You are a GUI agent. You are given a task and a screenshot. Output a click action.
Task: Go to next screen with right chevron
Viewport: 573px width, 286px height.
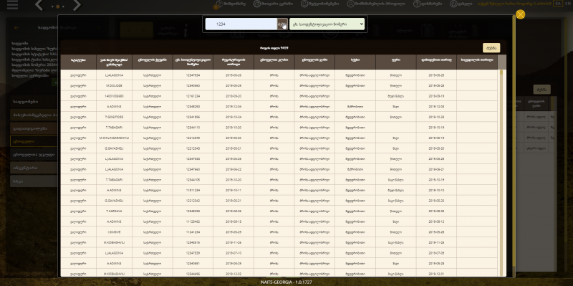point(77,5)
